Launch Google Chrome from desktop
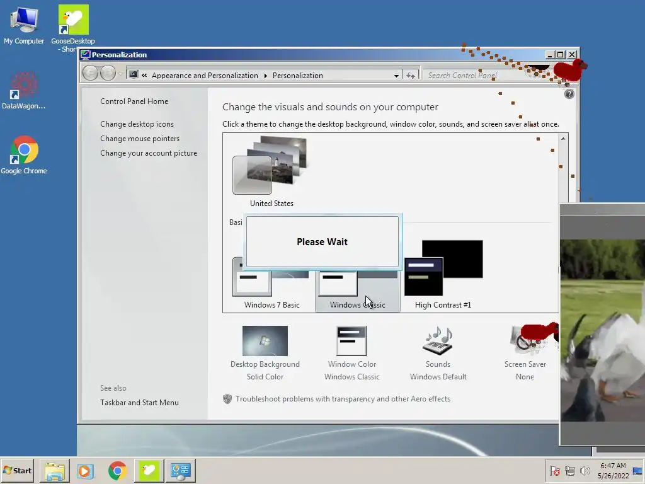645x484 pixels. click(x=24, y=155)
